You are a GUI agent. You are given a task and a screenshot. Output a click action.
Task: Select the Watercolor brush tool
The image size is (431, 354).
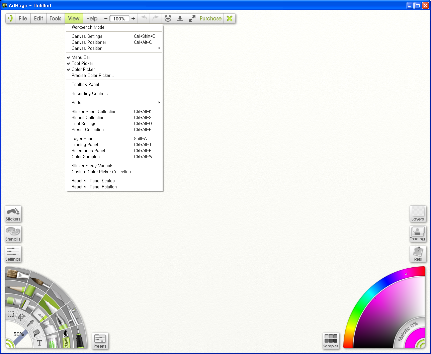[x=40, y=282]
